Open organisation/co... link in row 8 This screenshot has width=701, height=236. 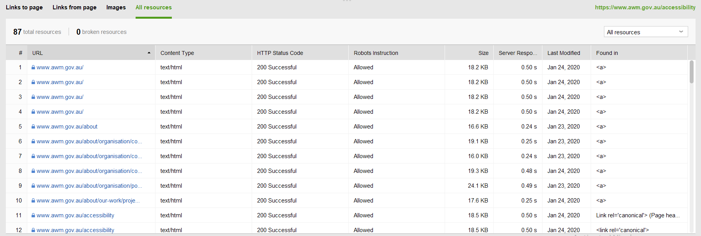click(x=89, y=171)
